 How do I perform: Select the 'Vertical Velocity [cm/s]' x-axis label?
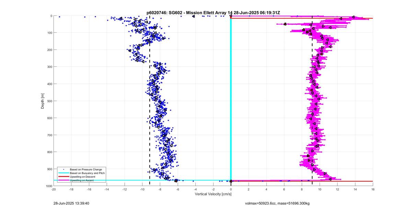pyautogui.click(x=213, y=194)
